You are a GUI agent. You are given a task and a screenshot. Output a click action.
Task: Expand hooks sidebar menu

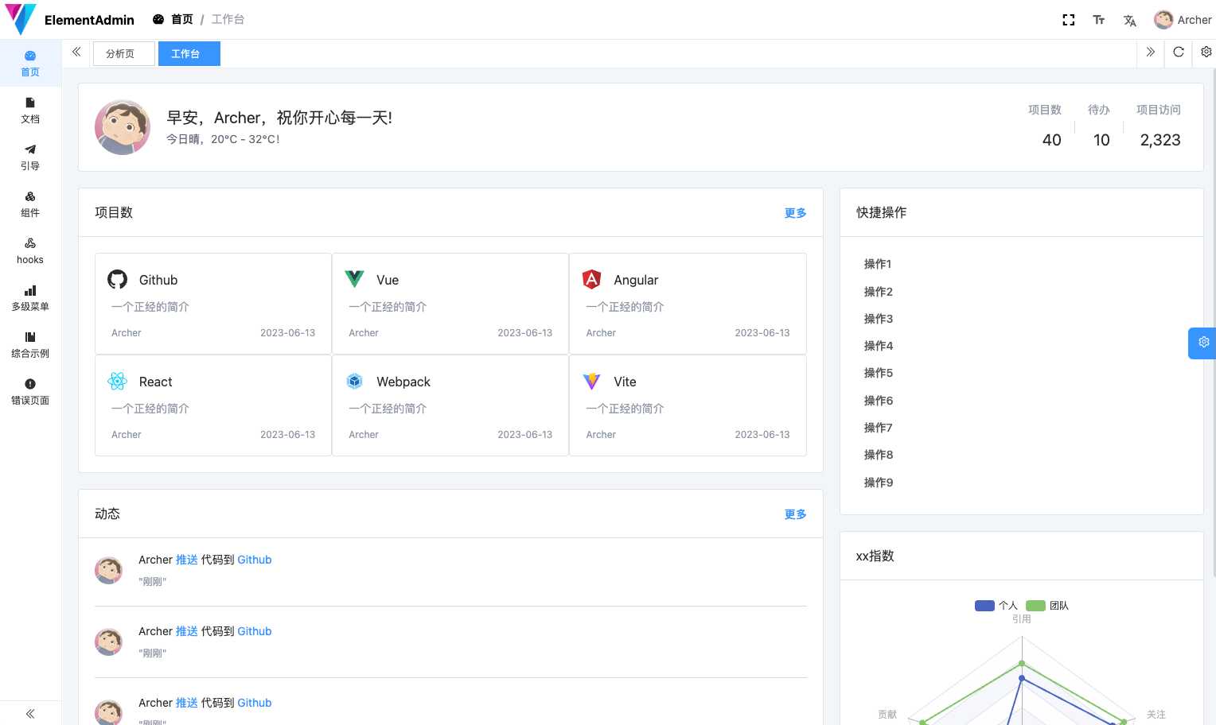point(30,251)
